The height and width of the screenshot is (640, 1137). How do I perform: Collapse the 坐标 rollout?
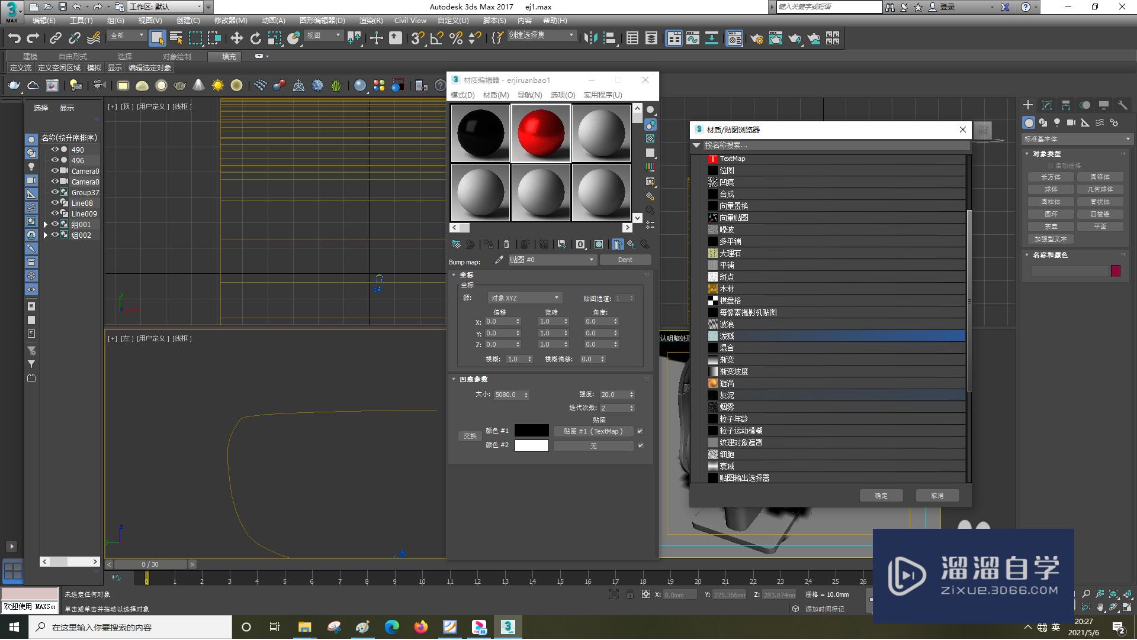click(454, 275)
